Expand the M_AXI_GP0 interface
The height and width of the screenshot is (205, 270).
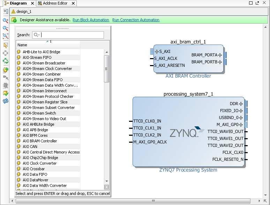241,125
